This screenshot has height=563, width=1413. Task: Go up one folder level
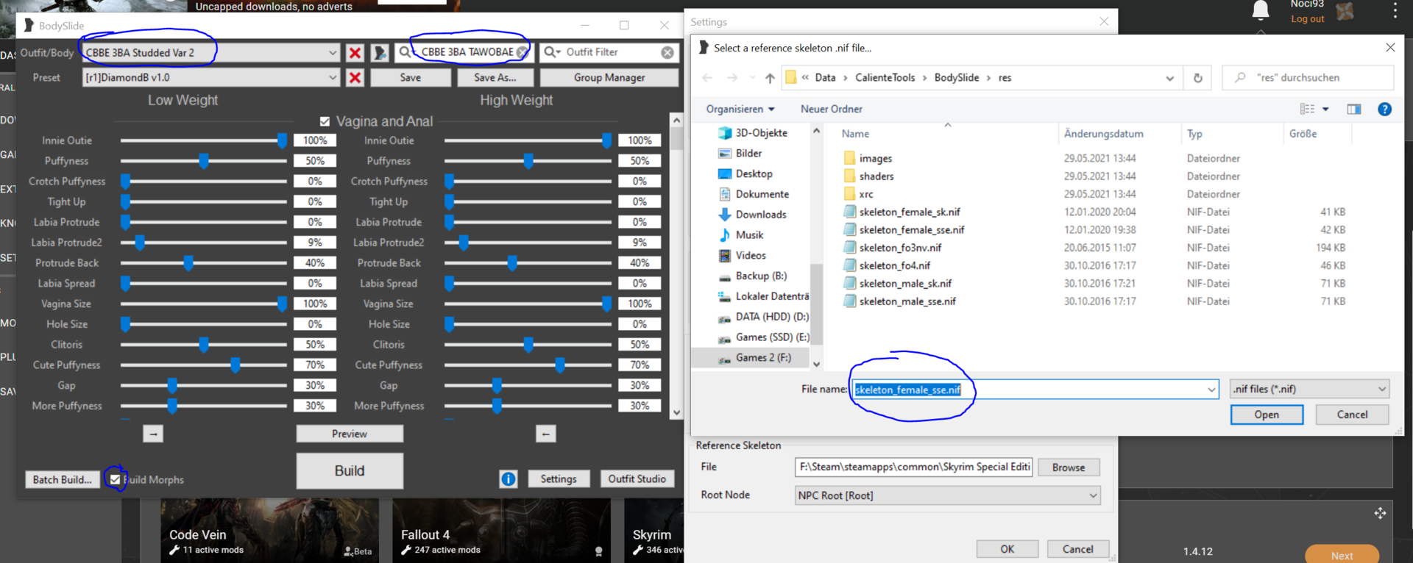pyautogui.click(x=770, y=78)
